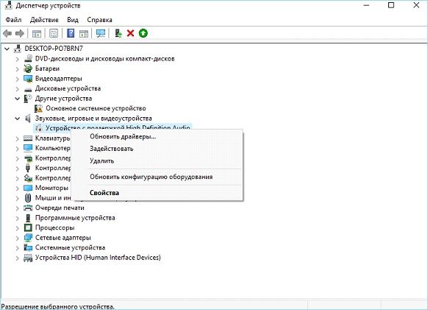The image size is (428, 310).
Task: Expand the Системные устройства chevron
Action: [x=17, y=248]
